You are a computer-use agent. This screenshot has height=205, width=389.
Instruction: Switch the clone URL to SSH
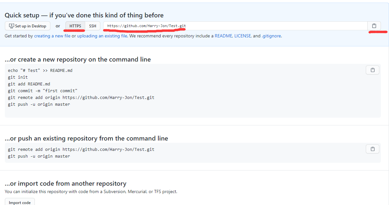coord(93,26)
